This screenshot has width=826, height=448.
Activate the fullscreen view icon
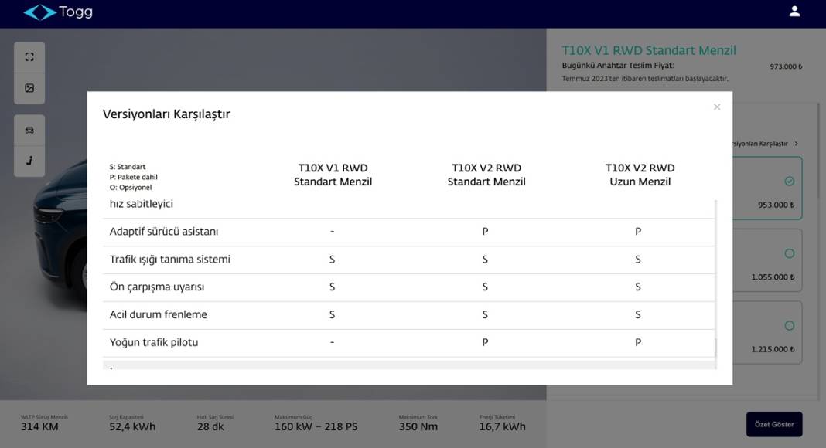[29, 57]
